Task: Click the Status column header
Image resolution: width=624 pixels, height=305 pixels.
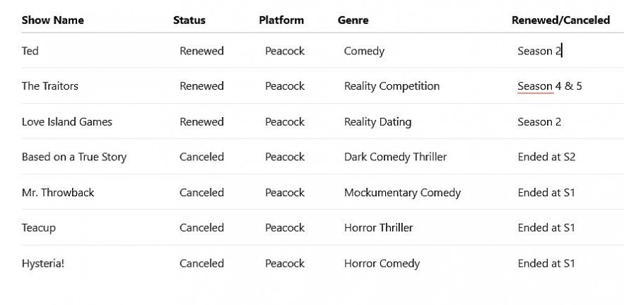Action: click(189, 20)
